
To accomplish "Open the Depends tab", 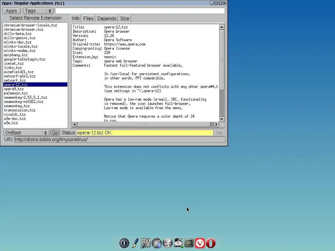I will pos(107,19).
